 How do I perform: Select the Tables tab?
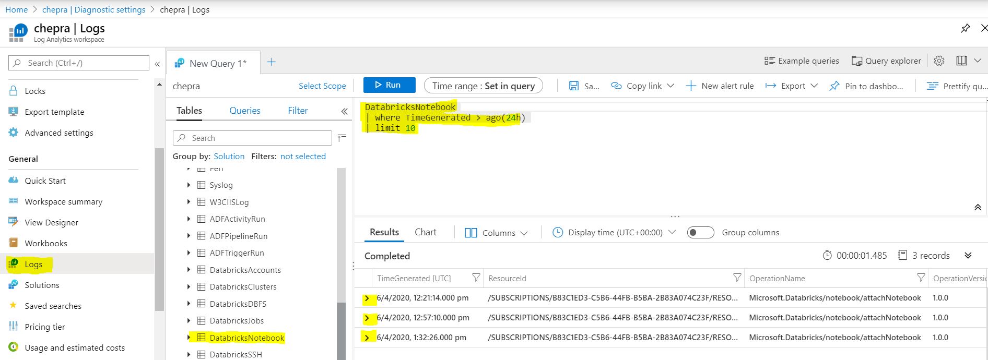[189, 111]
